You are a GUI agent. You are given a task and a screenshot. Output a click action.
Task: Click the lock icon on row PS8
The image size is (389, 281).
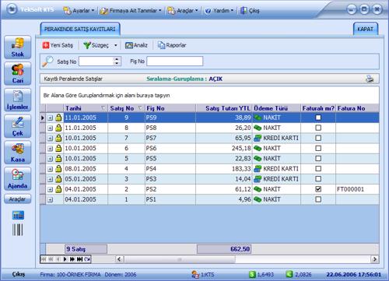58,128
